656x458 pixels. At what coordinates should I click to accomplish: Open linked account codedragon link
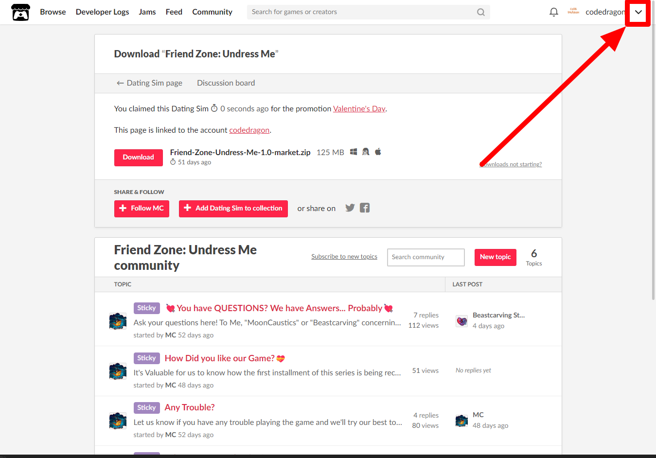click(249, 130)
